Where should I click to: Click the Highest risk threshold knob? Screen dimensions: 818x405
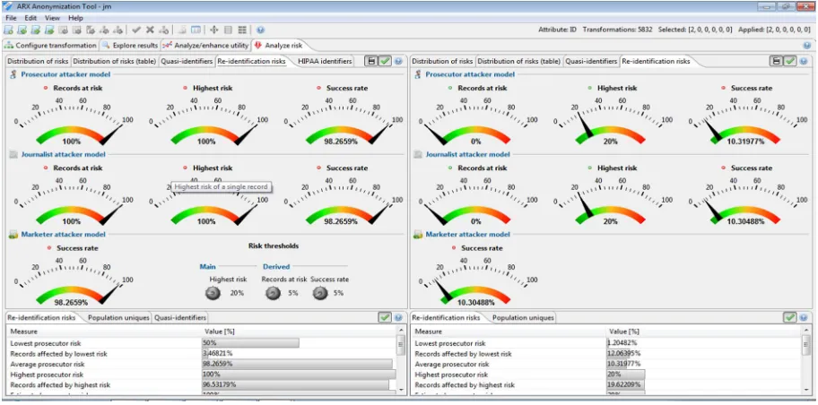pyautogui.click(x=213, y=294)
